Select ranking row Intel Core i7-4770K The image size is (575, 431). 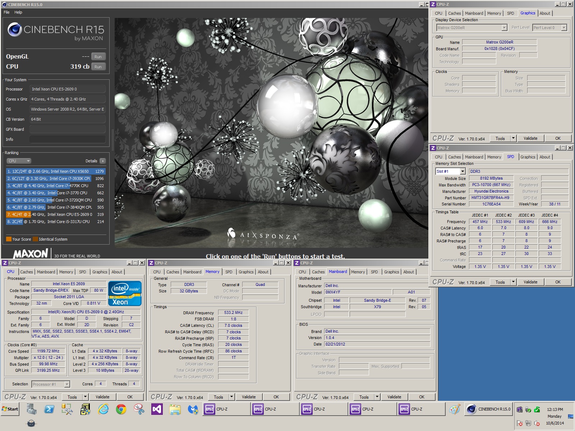tap(56, 186)
